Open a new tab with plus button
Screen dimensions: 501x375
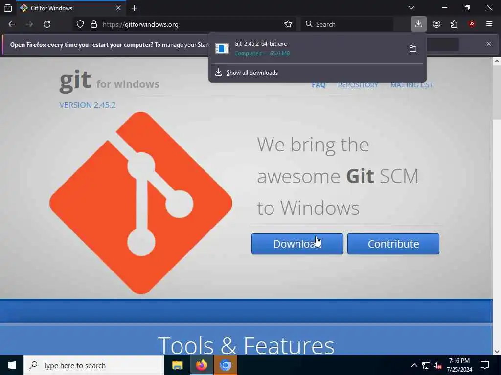[135, 8]
